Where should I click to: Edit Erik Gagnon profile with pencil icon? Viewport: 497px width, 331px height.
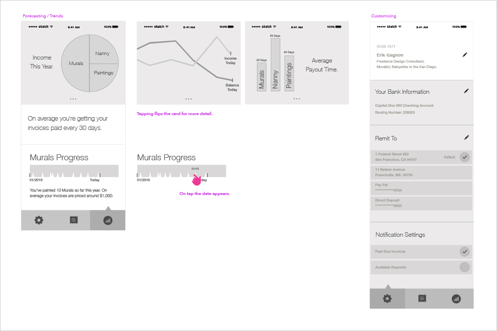(465, 55)
